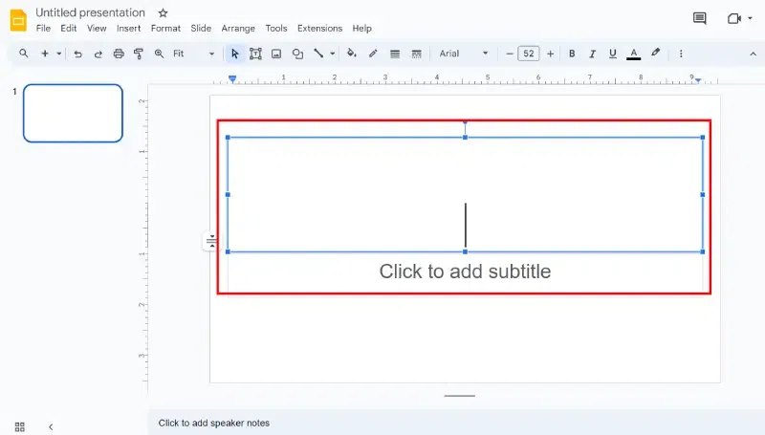Open the Arial font family dropdown
The height and width of the screenshot is (435, 765).
pos(464,54)
